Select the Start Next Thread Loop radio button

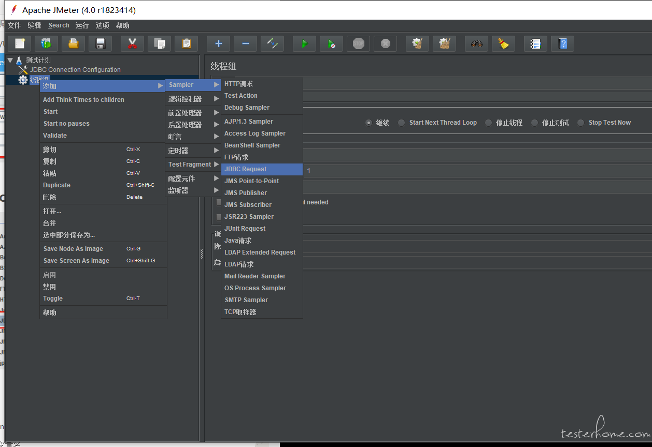(x=402, y=123)
